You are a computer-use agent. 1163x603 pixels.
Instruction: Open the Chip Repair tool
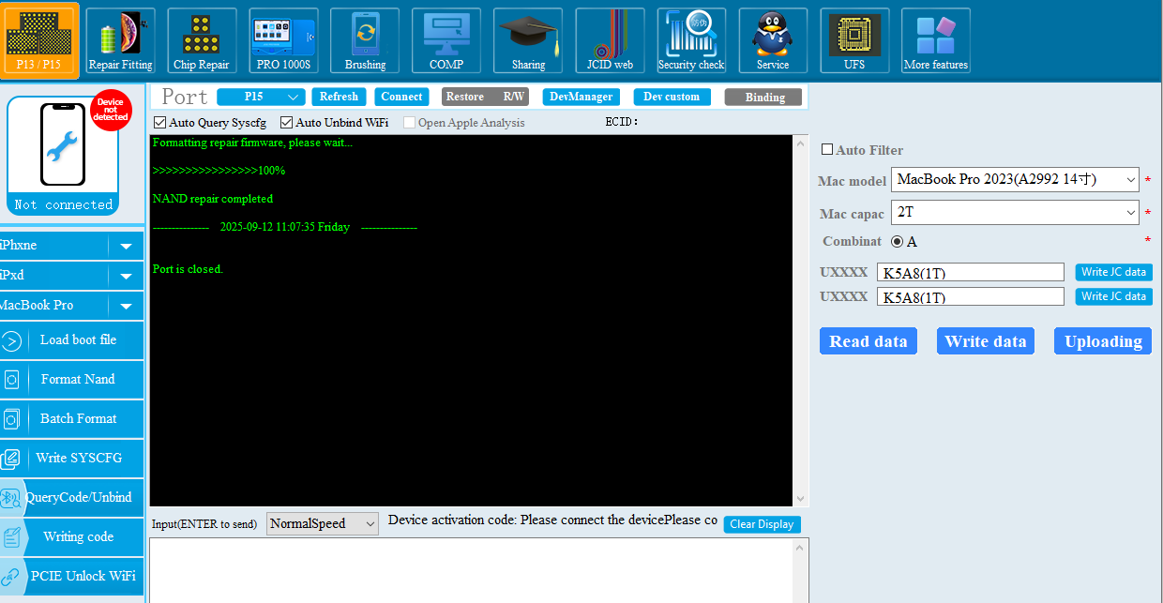pos(201,40)
